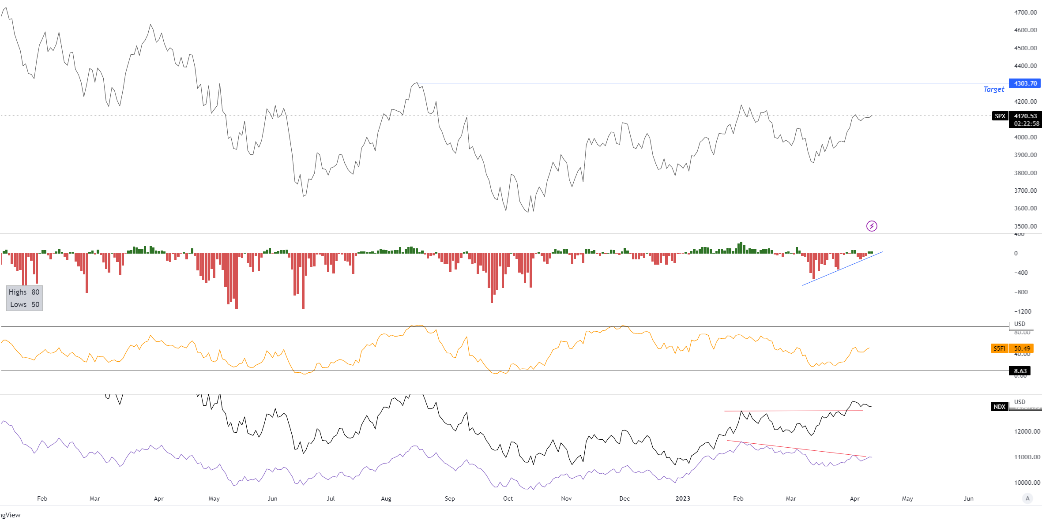The image size is (1042, 524).
Task: Click the '2023' year marker on time axis
Action: 683,498
